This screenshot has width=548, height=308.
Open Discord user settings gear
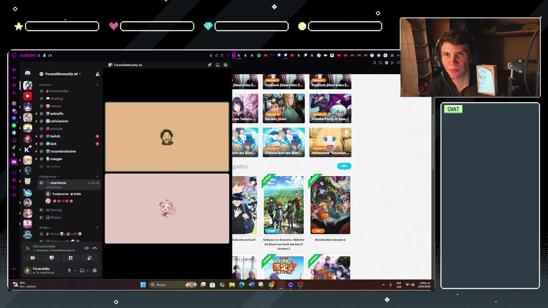(95, 270)
